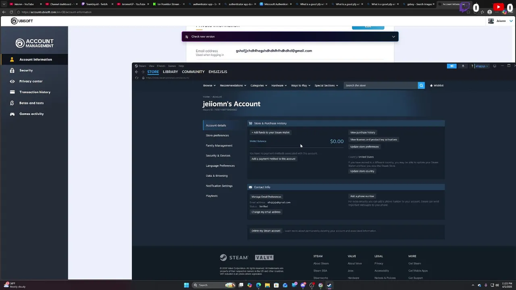Open the Steam announcements megaphone button

pos(452,66)
